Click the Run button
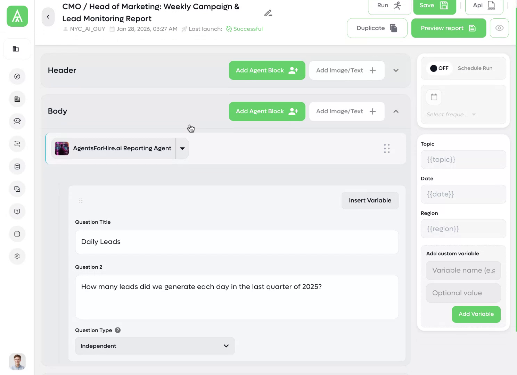Screen dimensions: 517x375 (389, 6)
